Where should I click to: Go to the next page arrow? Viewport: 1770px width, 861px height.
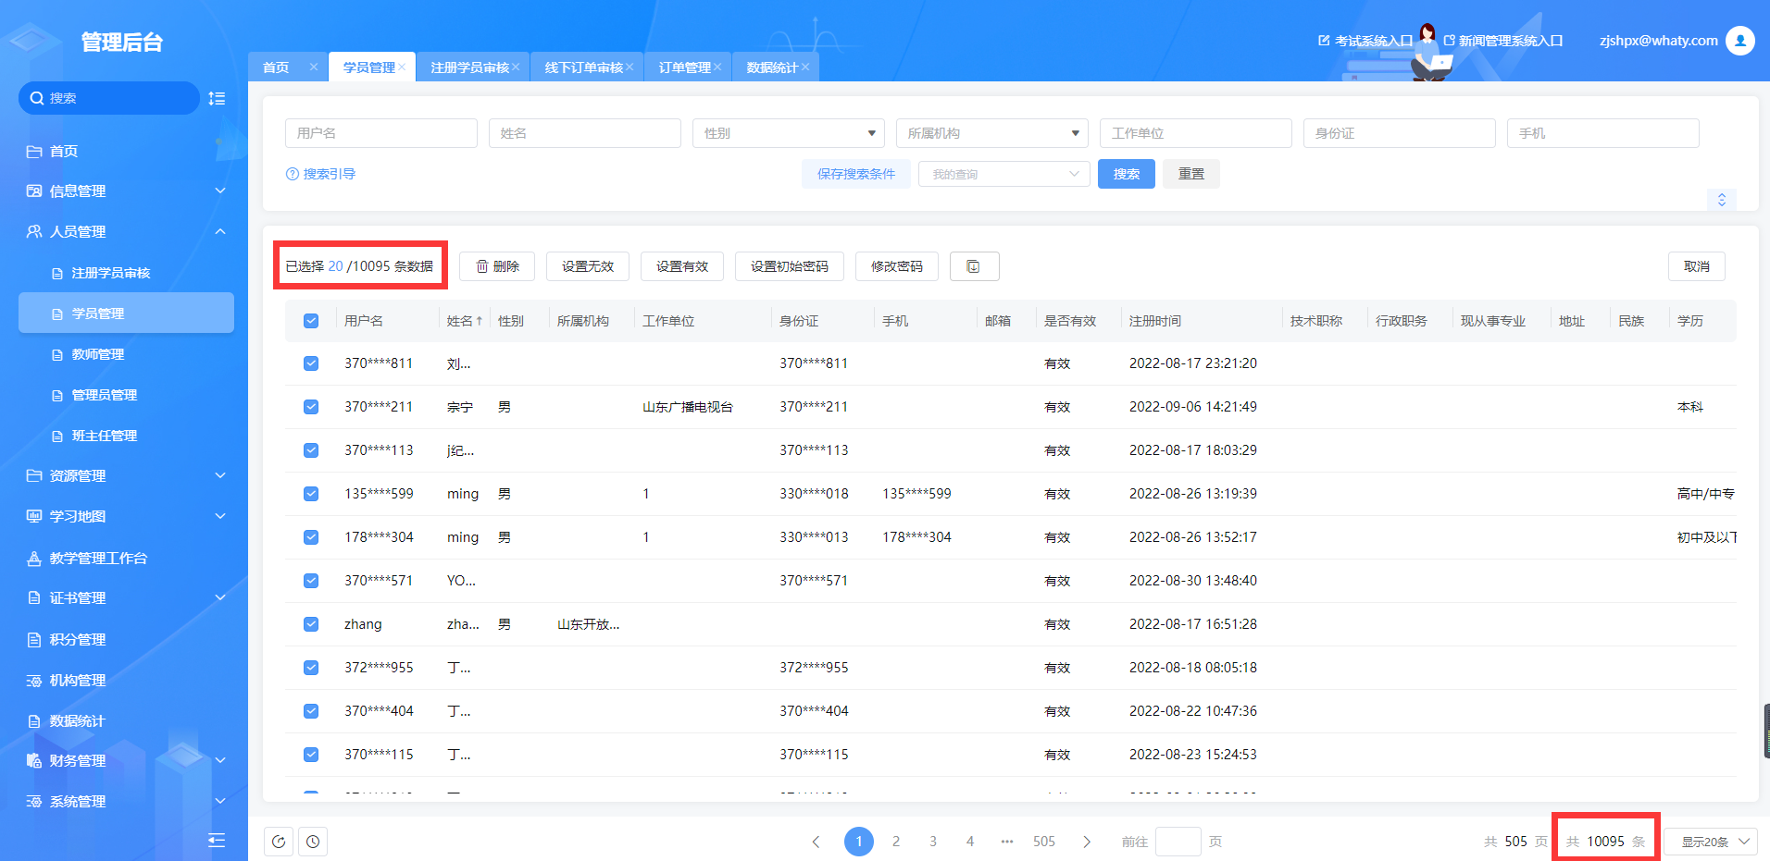point(1087,842)
